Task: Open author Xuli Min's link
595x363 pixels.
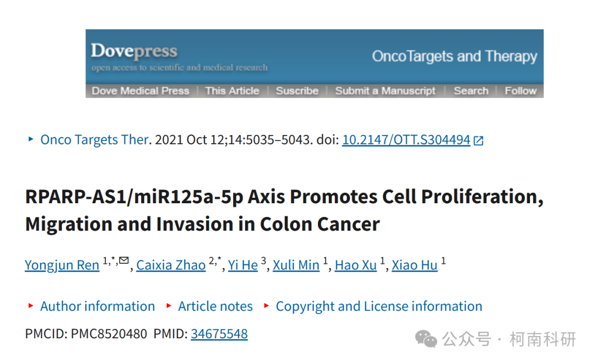Action: coord(296,265)
